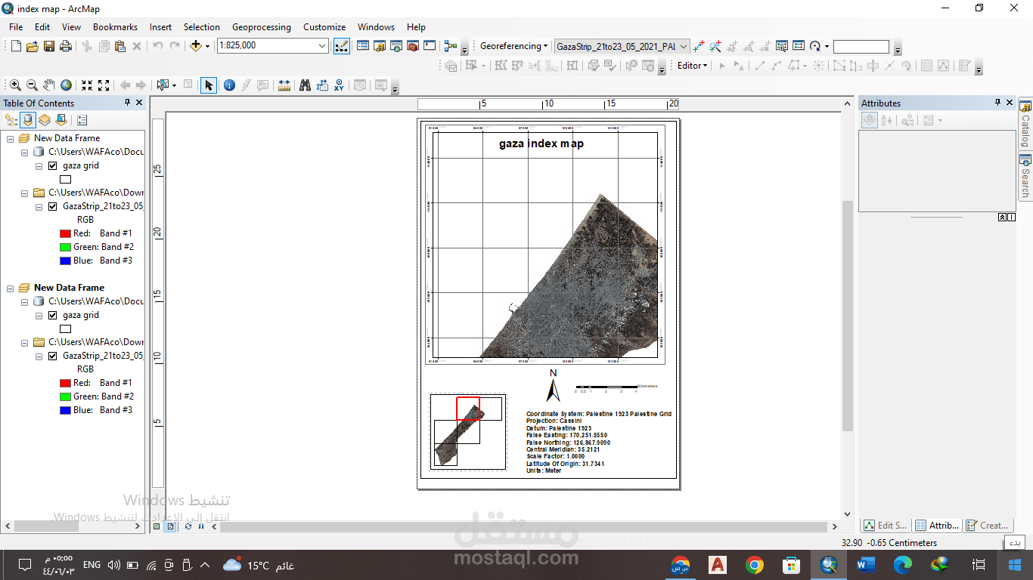Uncheck gaza grid in the lower data frame

click(52, 315)
